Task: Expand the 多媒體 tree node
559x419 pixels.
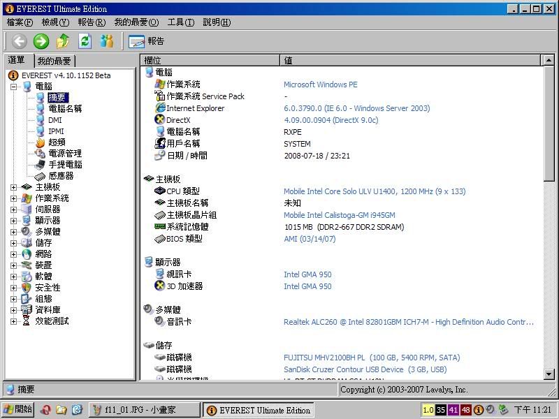Action: pyautogui.click(x=13, y=232)
